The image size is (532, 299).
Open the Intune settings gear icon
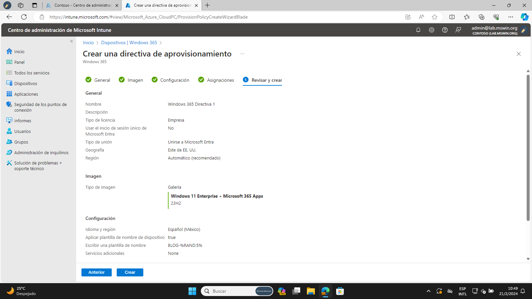tap(432, 30)
